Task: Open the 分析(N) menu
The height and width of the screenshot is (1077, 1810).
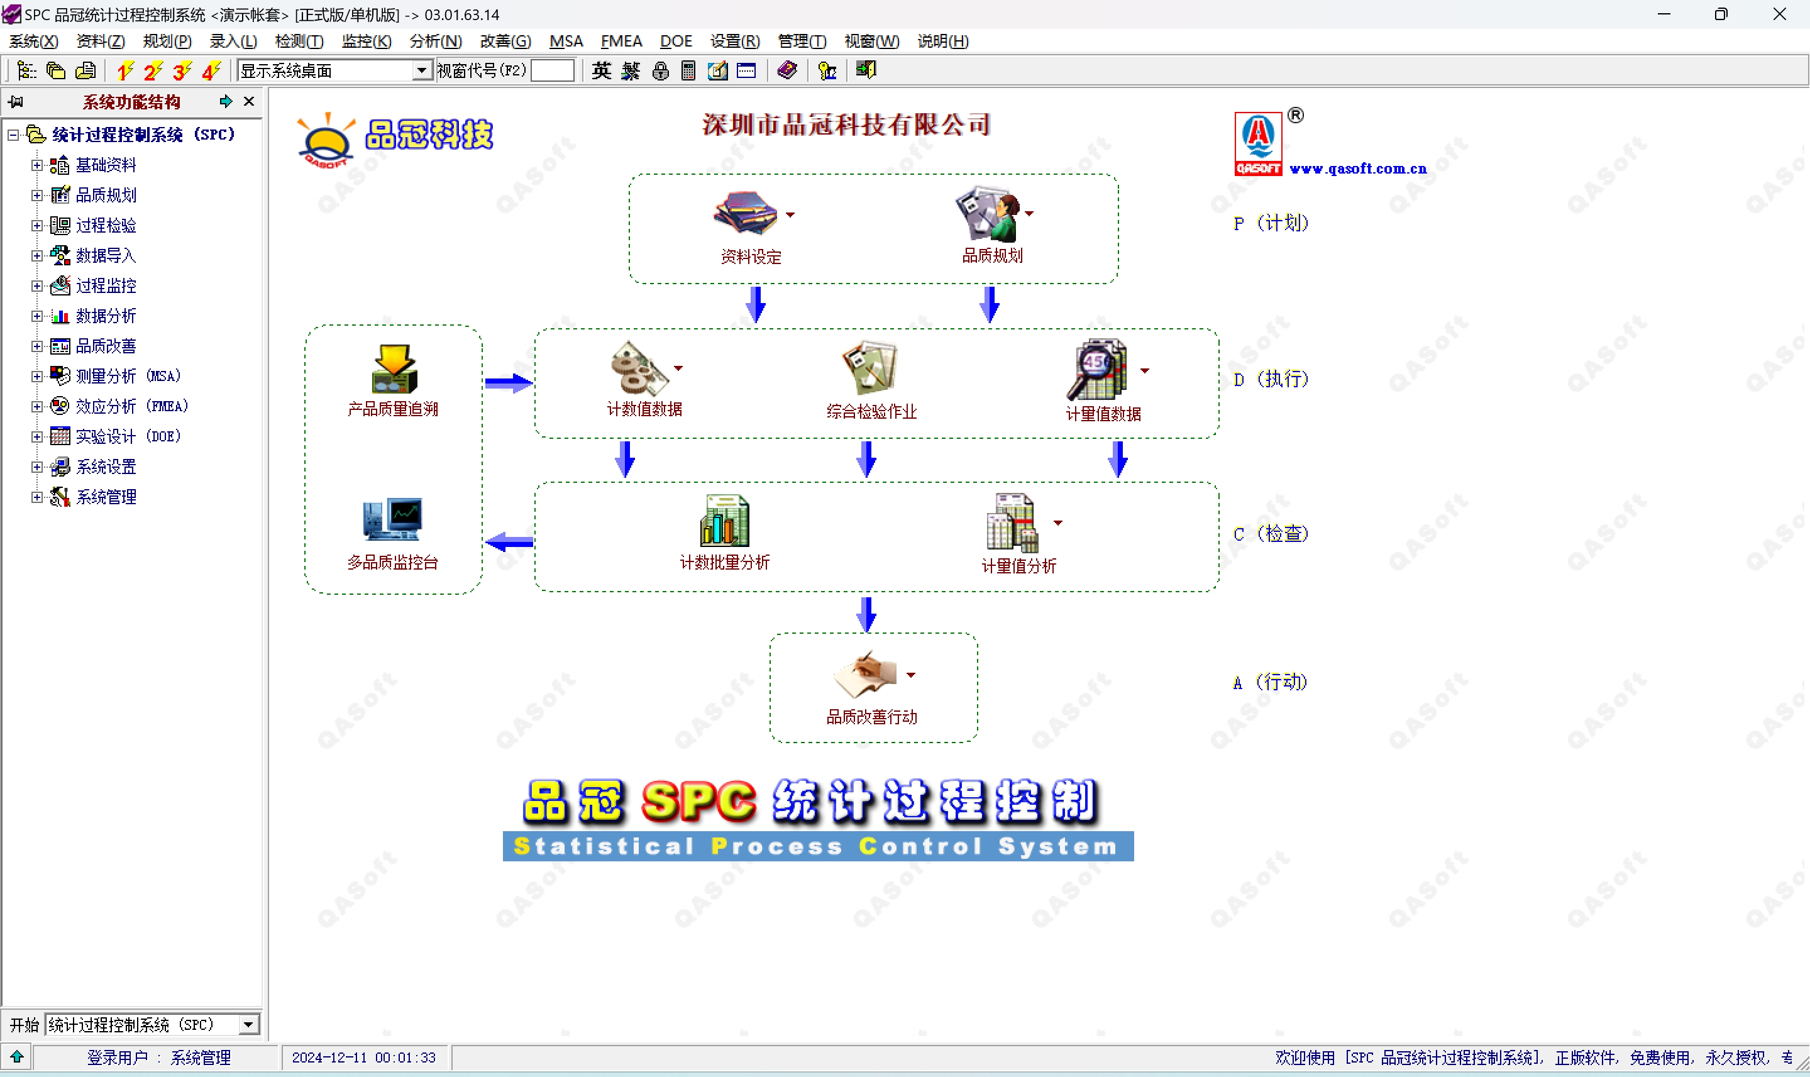Action: click(x=434, y=41)
